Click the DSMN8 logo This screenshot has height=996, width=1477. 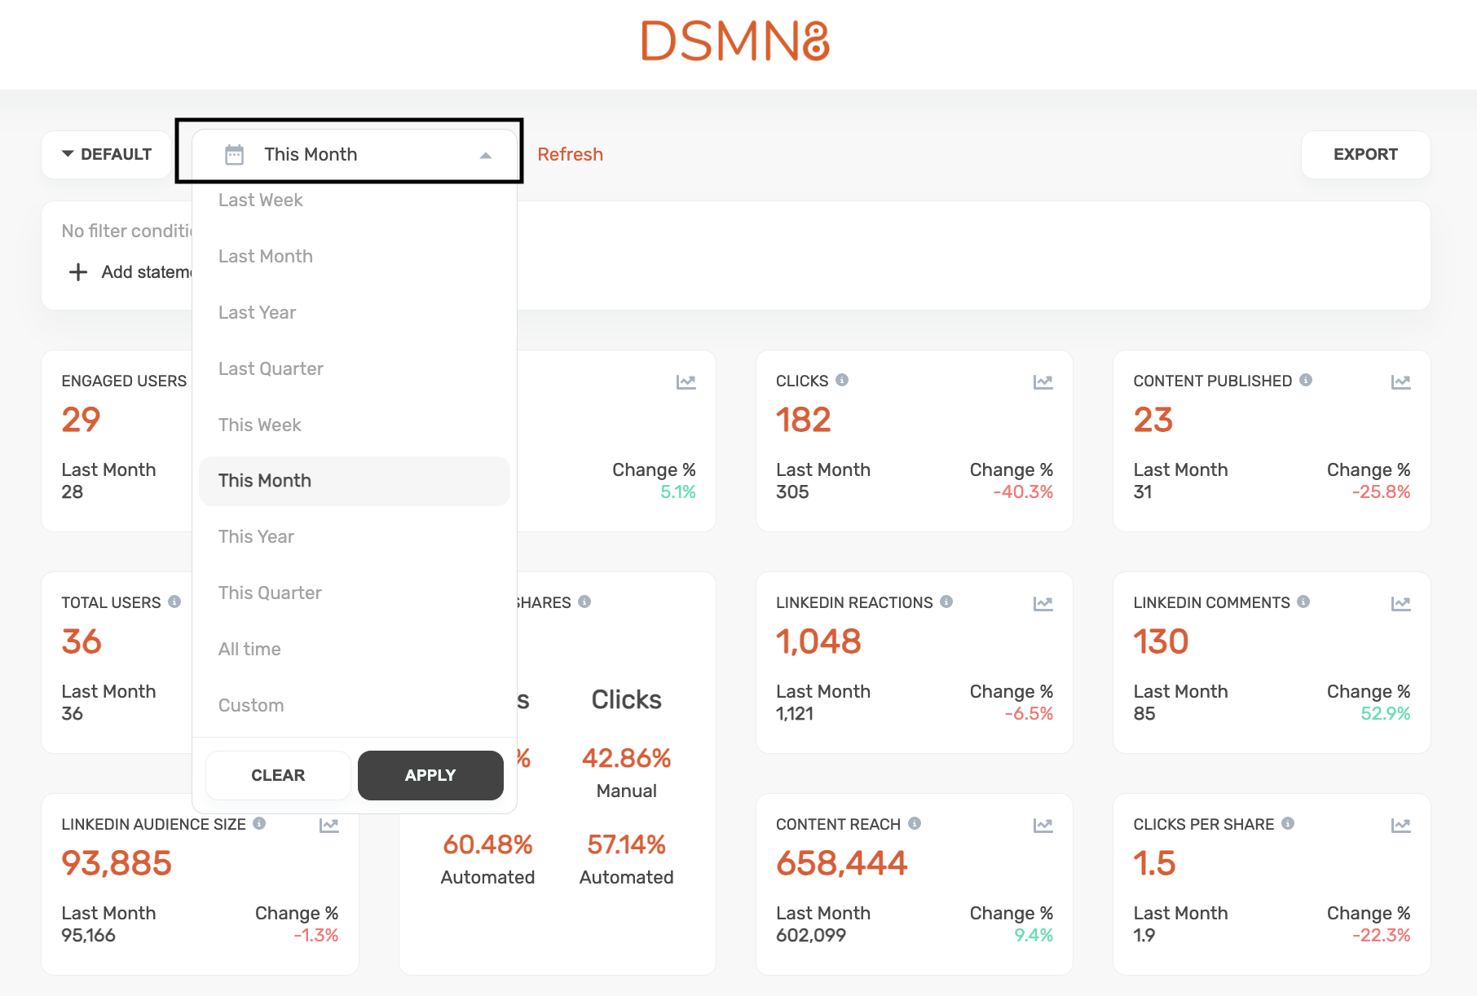735,41
